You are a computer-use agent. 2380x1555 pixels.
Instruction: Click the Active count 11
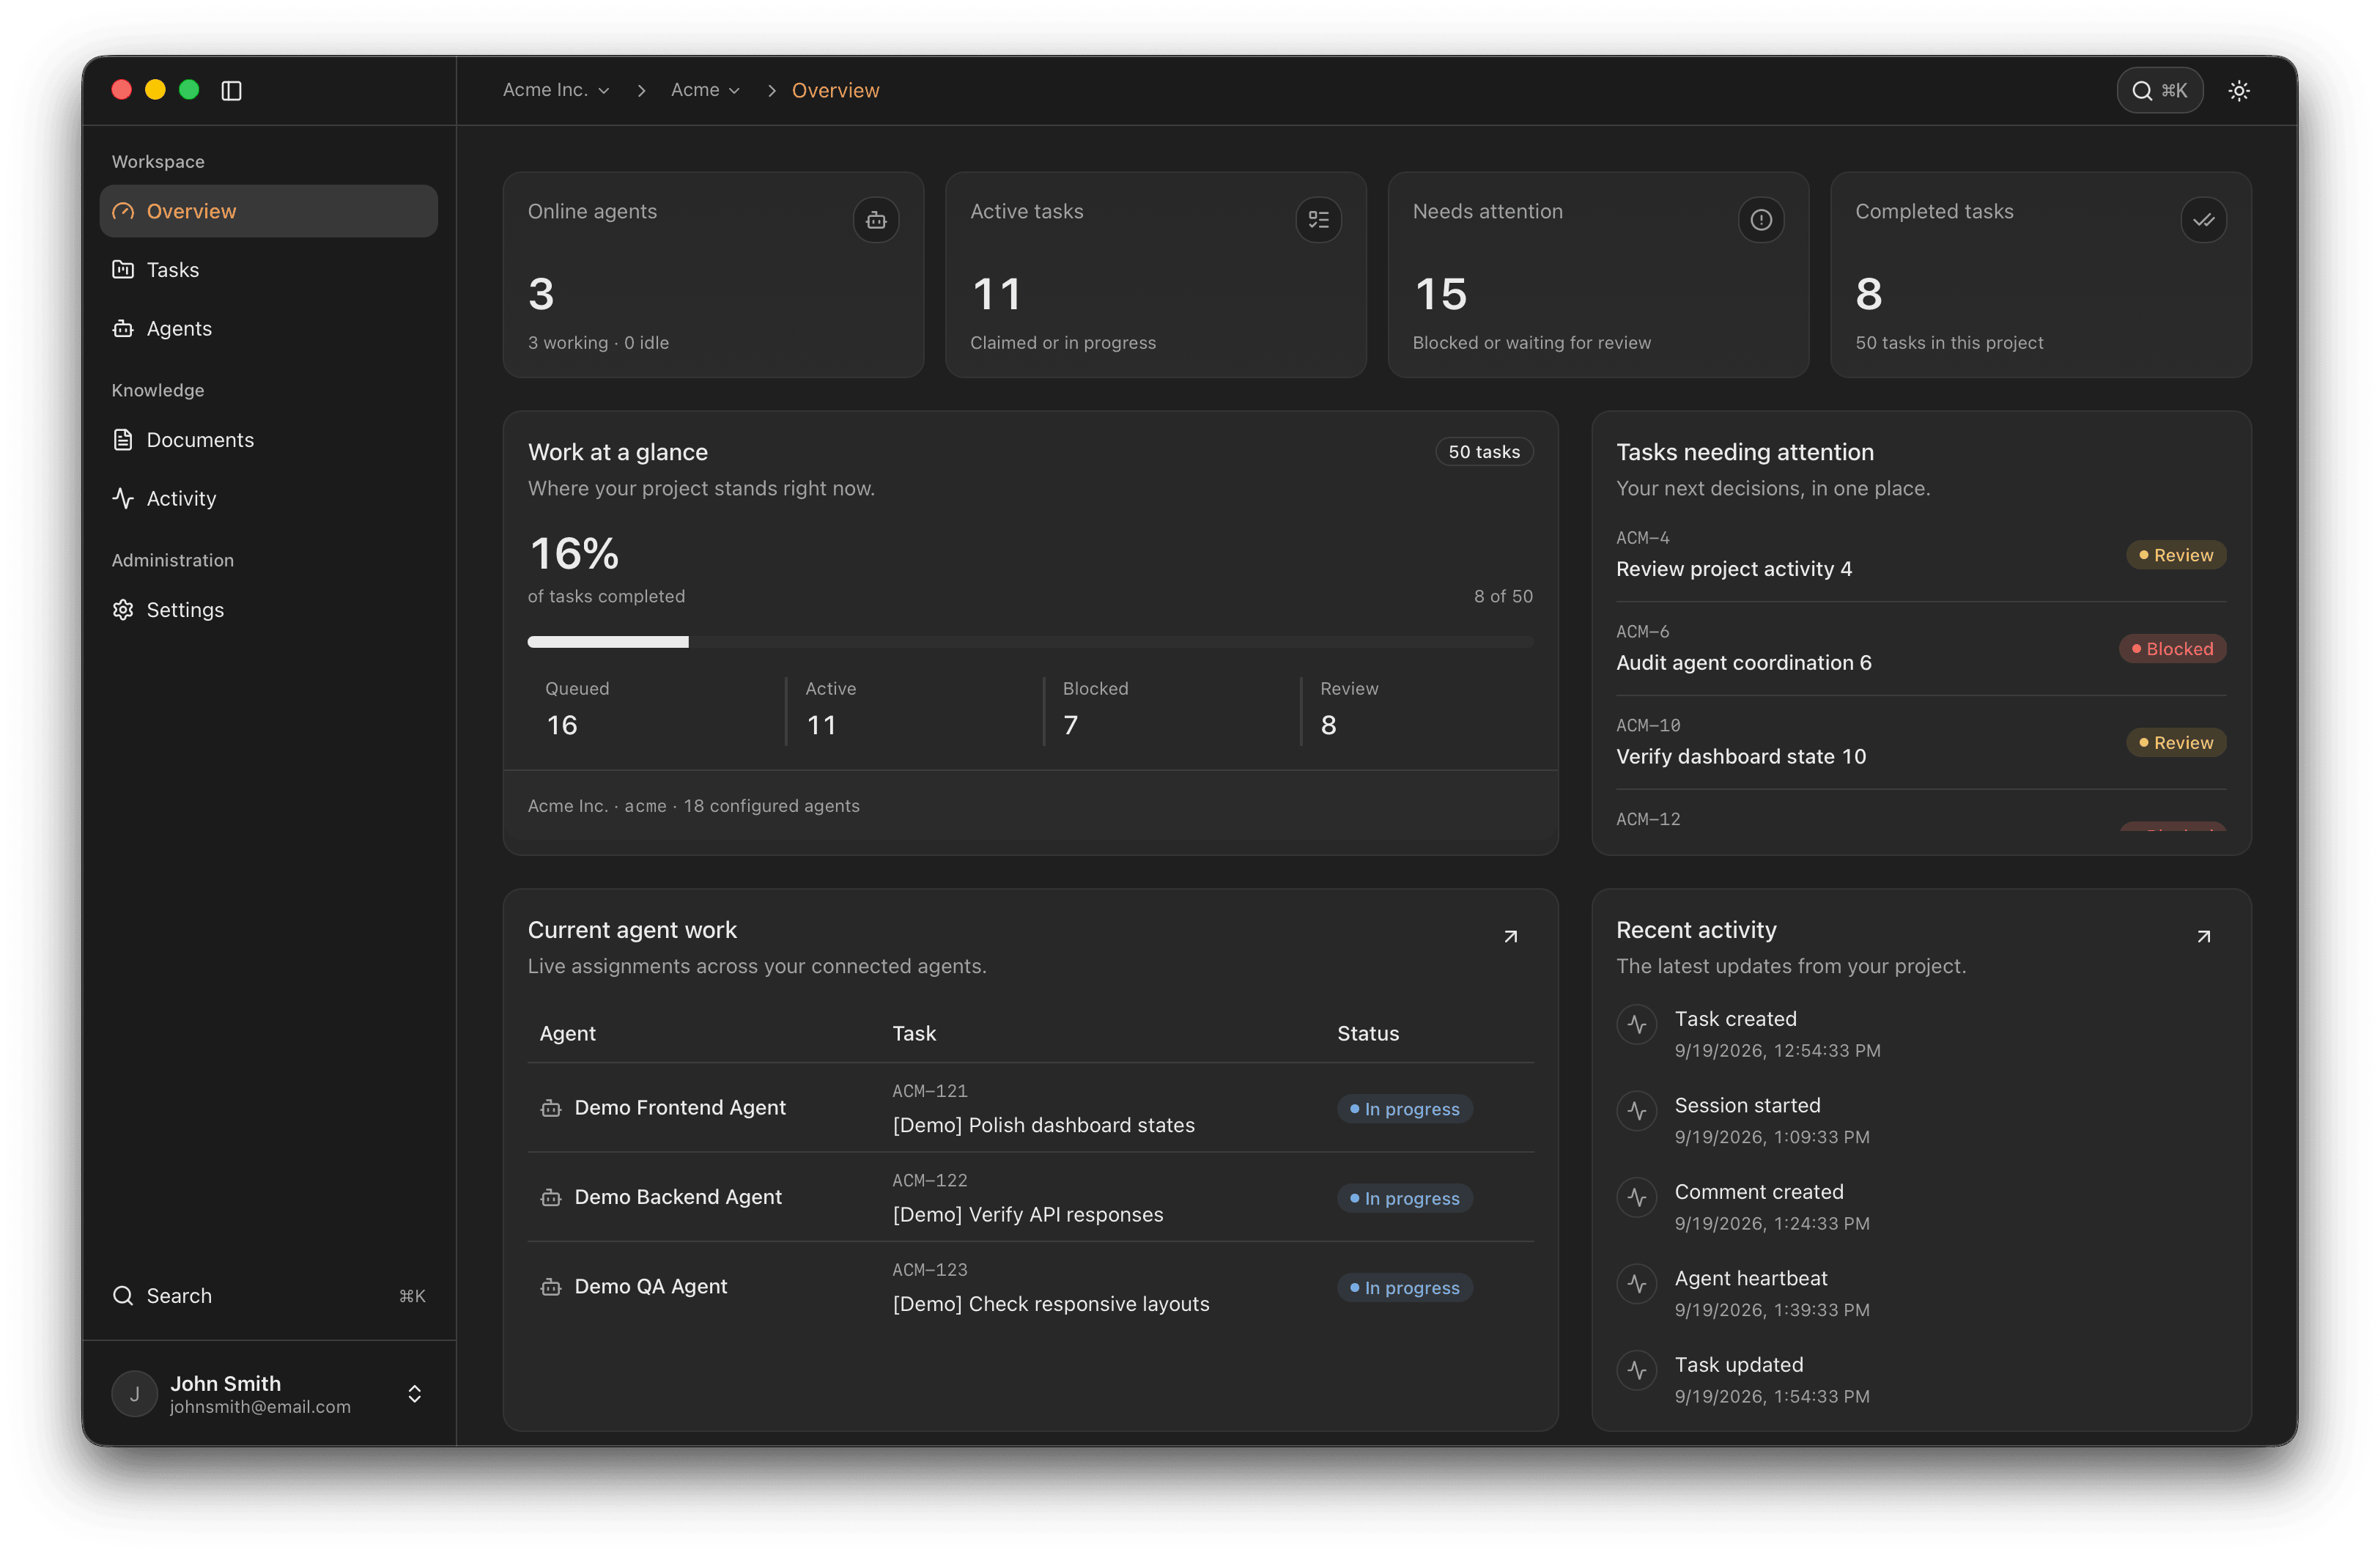coord(821,725)
